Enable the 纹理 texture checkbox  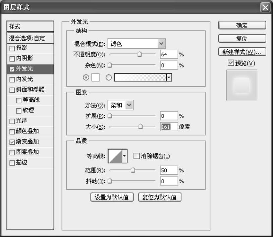coord(19,111)
